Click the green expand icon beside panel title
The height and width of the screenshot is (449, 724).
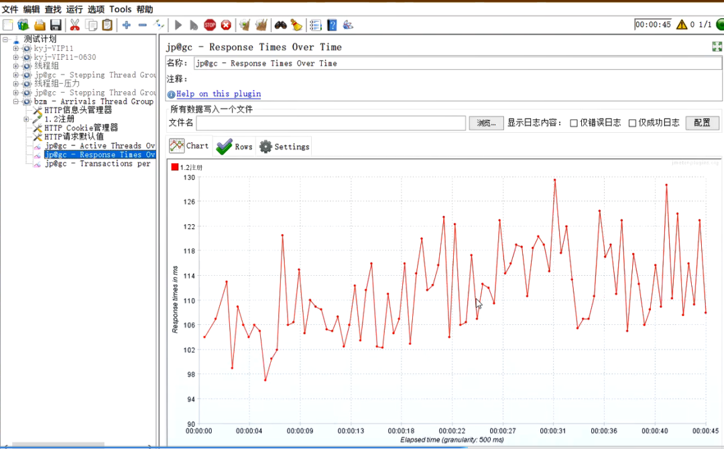pos(717,46)
